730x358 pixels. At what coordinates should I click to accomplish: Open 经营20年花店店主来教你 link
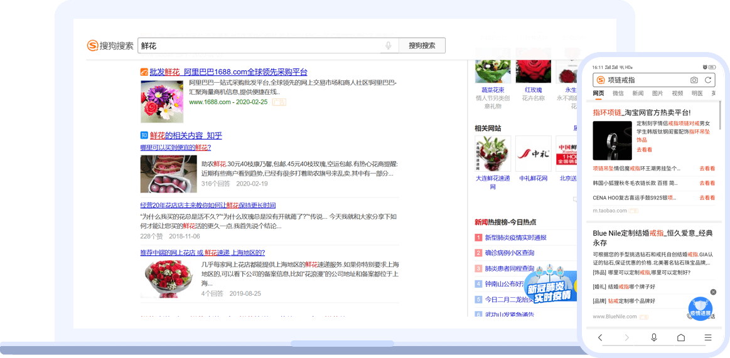coord(208,205)
